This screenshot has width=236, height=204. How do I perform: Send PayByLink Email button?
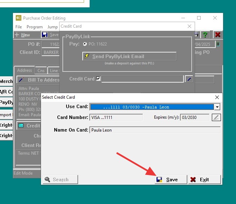pyautogui.click(x=129, y=56)
